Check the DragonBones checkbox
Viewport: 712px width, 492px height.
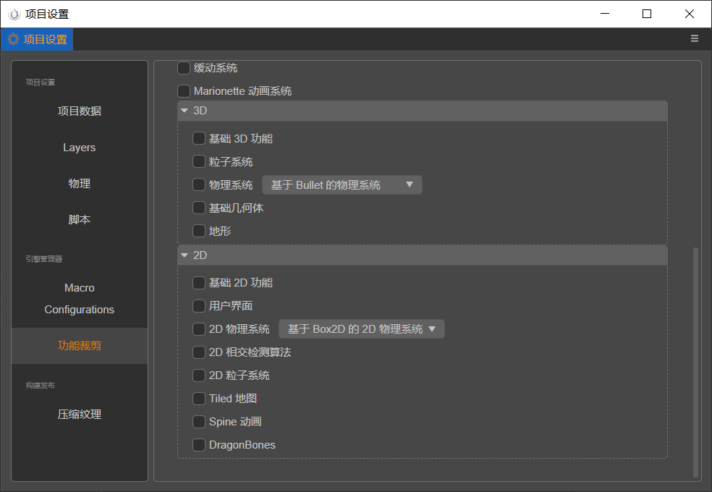(x=199, y=445)
